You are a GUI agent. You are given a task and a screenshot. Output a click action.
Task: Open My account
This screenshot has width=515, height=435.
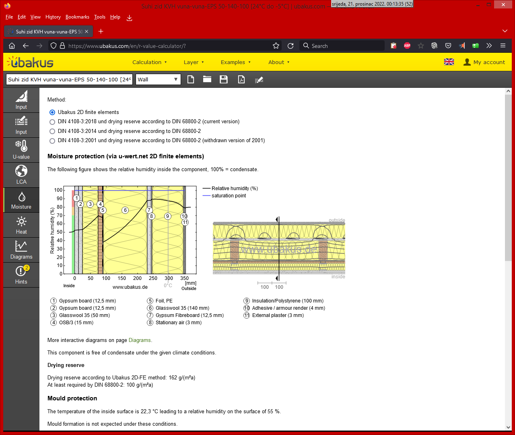click(484, 62)
